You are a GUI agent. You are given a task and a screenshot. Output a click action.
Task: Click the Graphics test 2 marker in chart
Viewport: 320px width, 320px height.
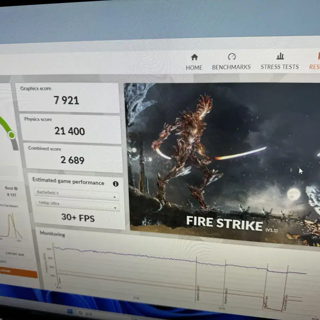pos(226,296)
